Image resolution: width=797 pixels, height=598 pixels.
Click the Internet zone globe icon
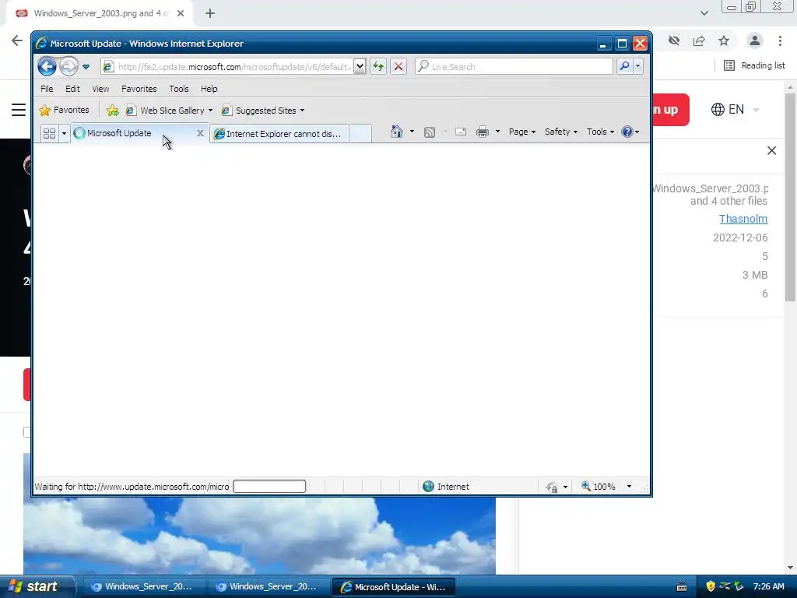pyautogui.click(x=429, y=487)
